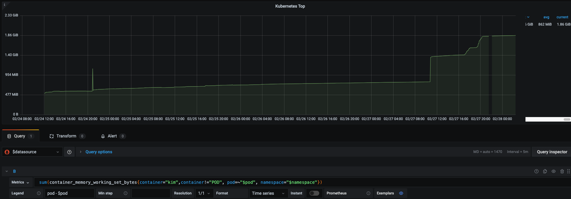Toggle Exemplars eye icon
The width and height of the screenshot is (571, 199).
point(401,193)
